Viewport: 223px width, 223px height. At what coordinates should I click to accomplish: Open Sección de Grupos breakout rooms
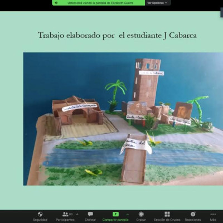click(167, 214)
